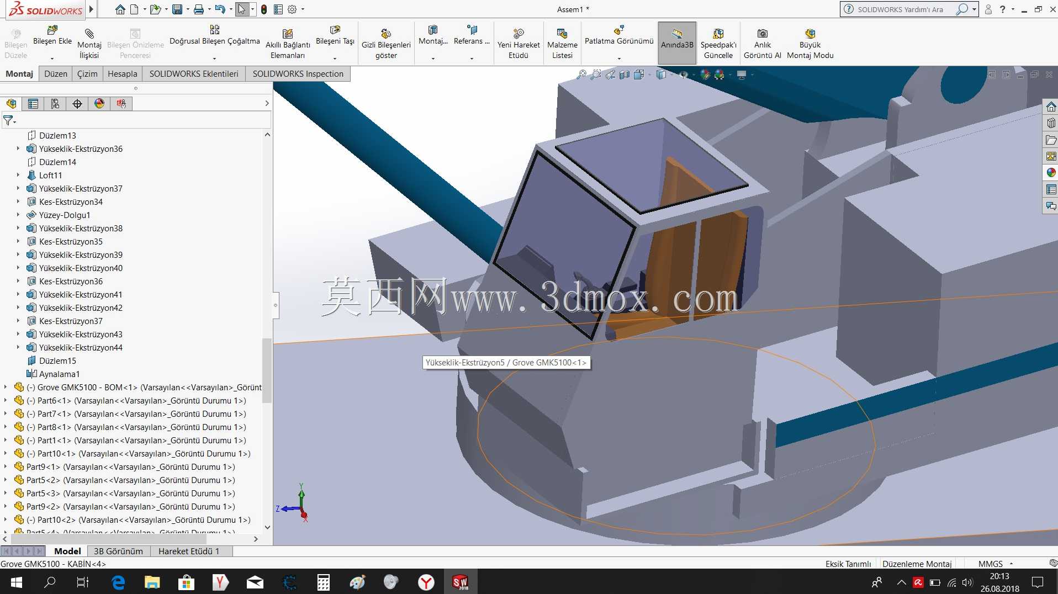
Task: Open Malzeme Listesi (Bill of Materials)
Action: [x=562, y=43]
